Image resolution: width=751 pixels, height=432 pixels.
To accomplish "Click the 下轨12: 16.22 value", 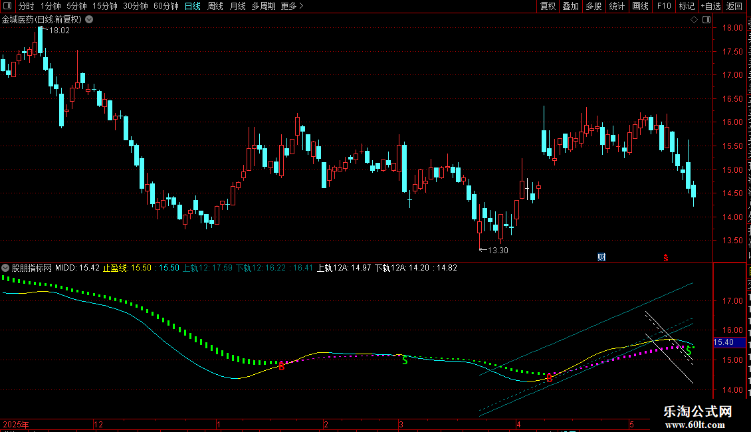I will [261, 269].
